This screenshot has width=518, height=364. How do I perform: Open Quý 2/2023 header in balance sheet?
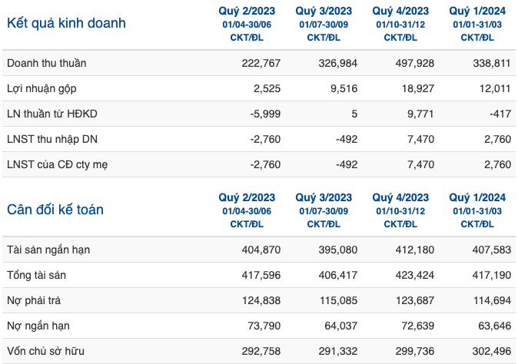click(247, 197)
